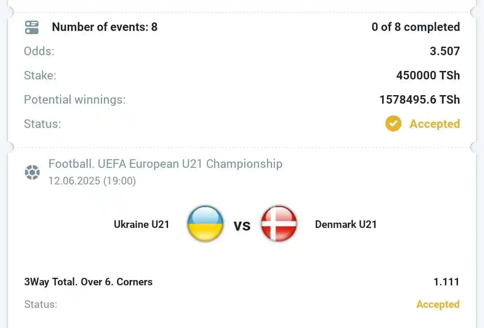
Task: Click the Denmark U21 team name
Action: point(346,224)
